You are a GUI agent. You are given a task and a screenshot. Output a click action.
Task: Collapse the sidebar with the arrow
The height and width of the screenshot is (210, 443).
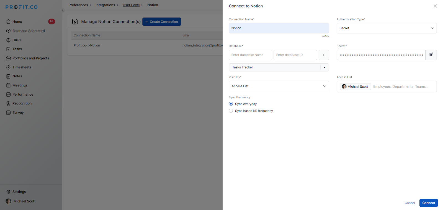(x=62, y=11)
